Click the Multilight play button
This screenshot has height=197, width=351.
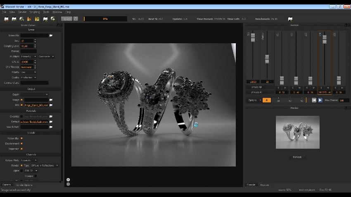click(x=320, y=100)
